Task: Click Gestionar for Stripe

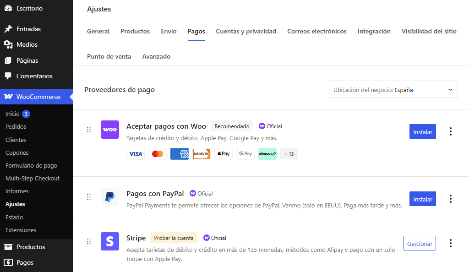Action: pyautogui.click(x=420, y=243)
